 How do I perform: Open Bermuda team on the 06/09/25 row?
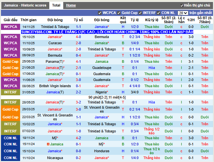(55, 55)
